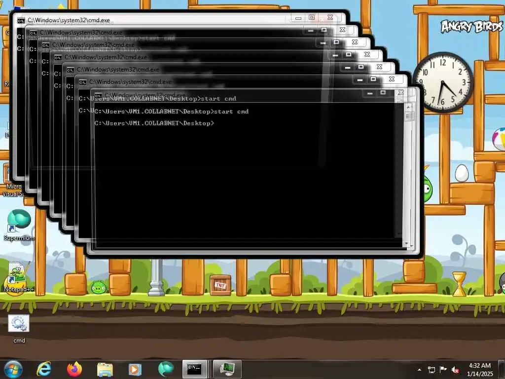The image size is (505, 379).
Task: Open the network status tray icon
Action: (431, 370)
